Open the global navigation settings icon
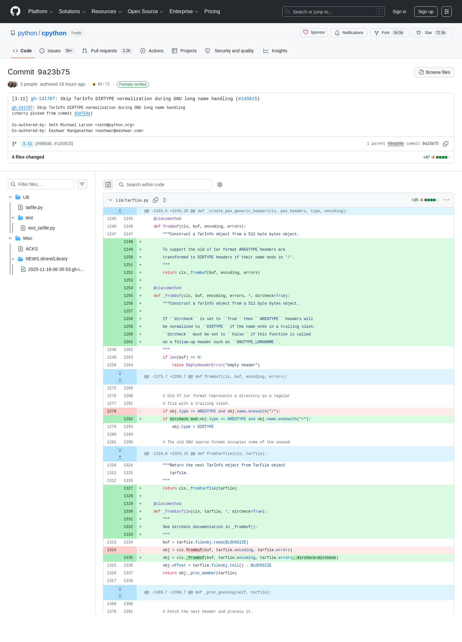462x642 pixels. point(447,12)
